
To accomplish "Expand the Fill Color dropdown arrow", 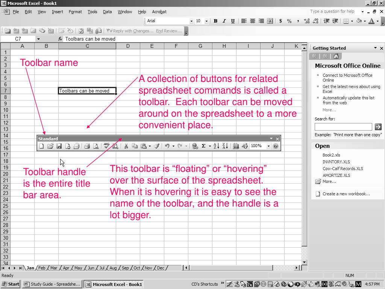I will [x=365, y=21].
